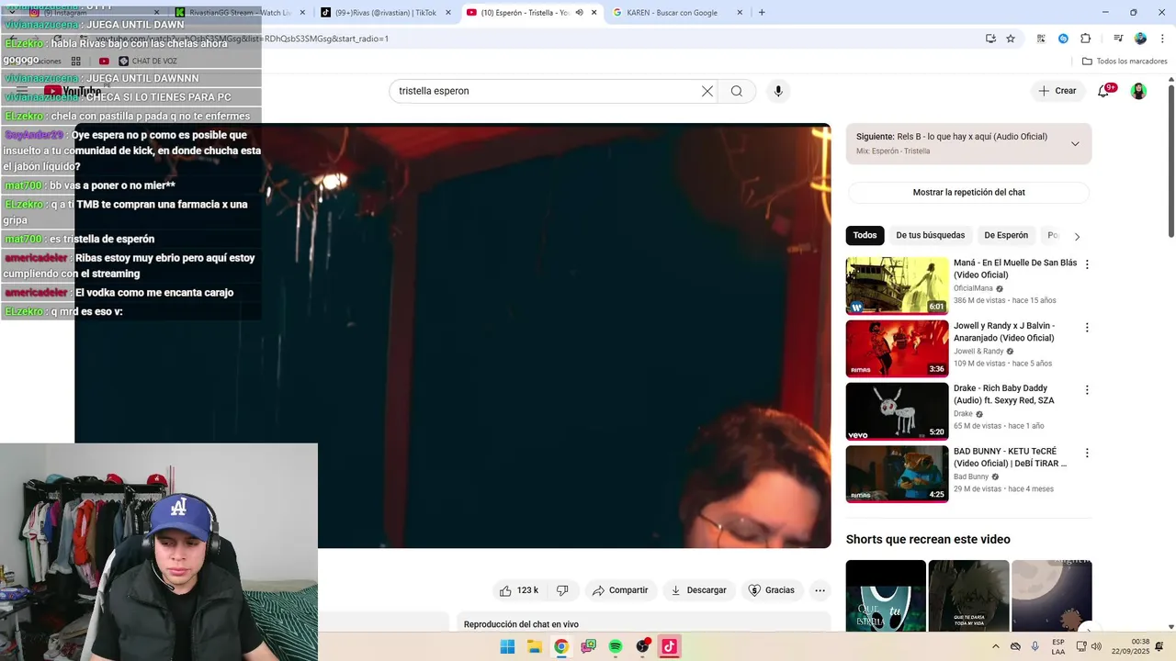Screen dimensions: 1176x661
Task: Open Todos los marcadores folder
Action: click(1125, 62)
